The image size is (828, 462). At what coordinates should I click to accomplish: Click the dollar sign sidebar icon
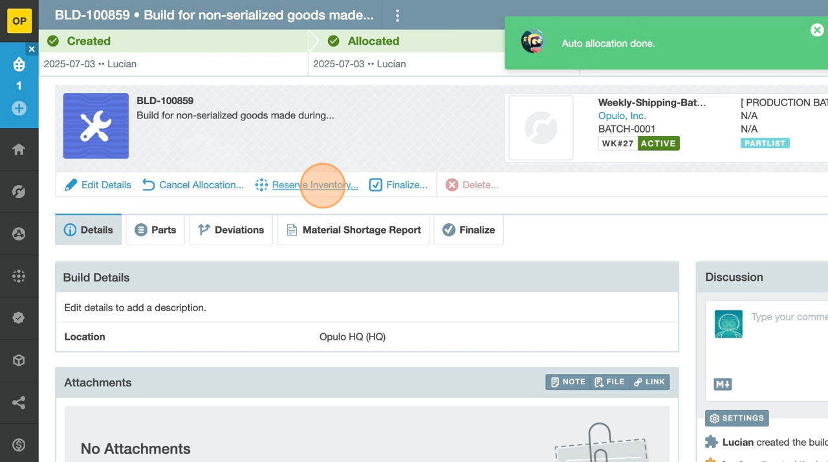19,445
